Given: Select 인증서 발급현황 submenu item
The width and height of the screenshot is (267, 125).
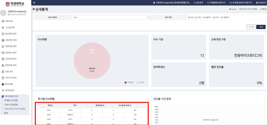Looking at the screenshot, I should point(11,105).
